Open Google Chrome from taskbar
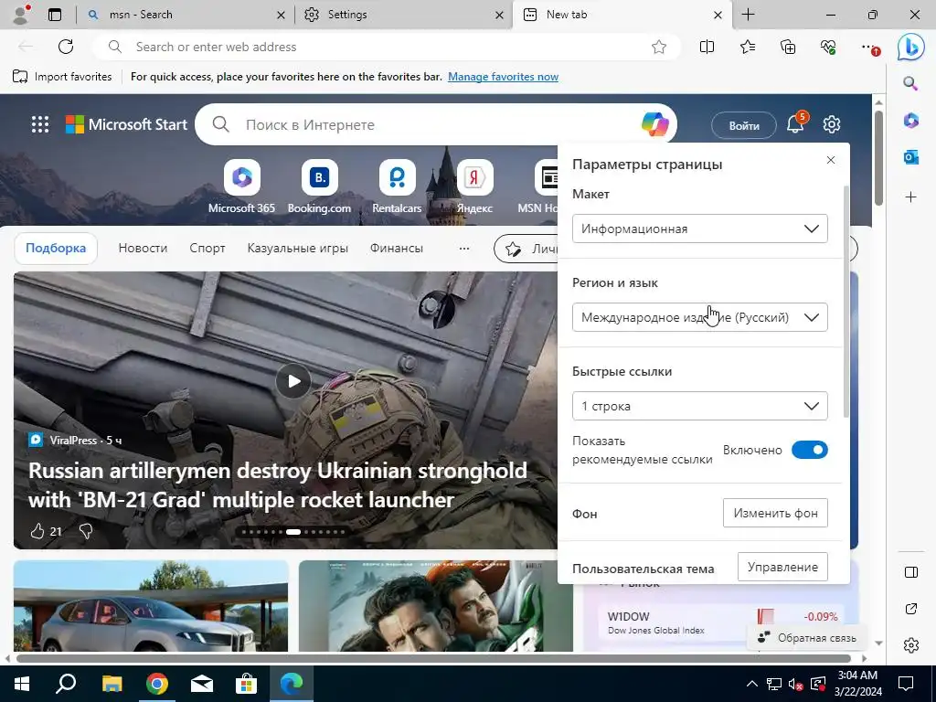 157,684
